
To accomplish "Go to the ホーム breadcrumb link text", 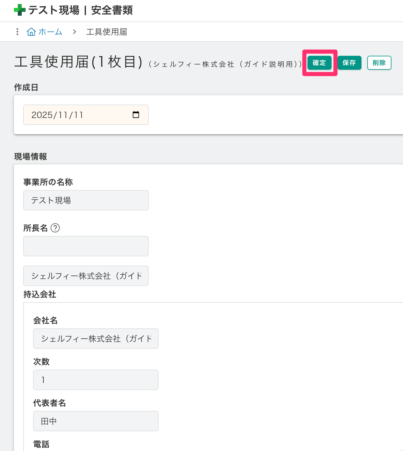I will tap(50, 32).
